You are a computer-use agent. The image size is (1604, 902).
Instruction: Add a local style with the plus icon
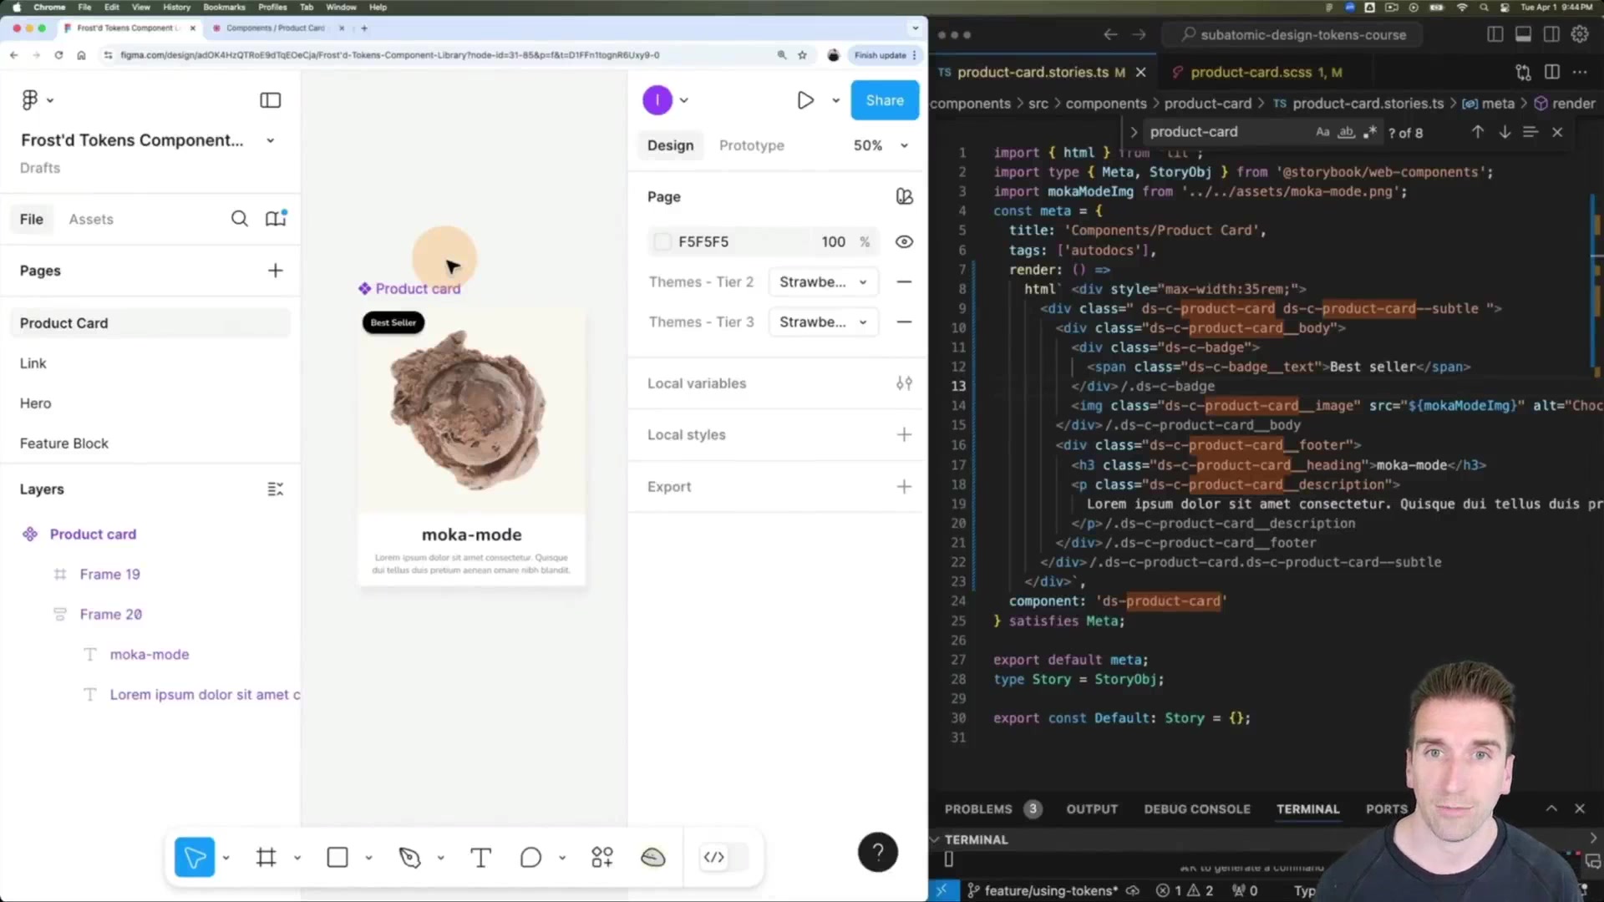[x=904, y=434]
